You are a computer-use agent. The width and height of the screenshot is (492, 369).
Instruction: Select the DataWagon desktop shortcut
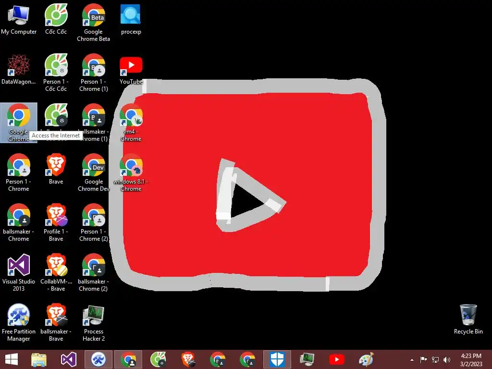click(19, 69)
